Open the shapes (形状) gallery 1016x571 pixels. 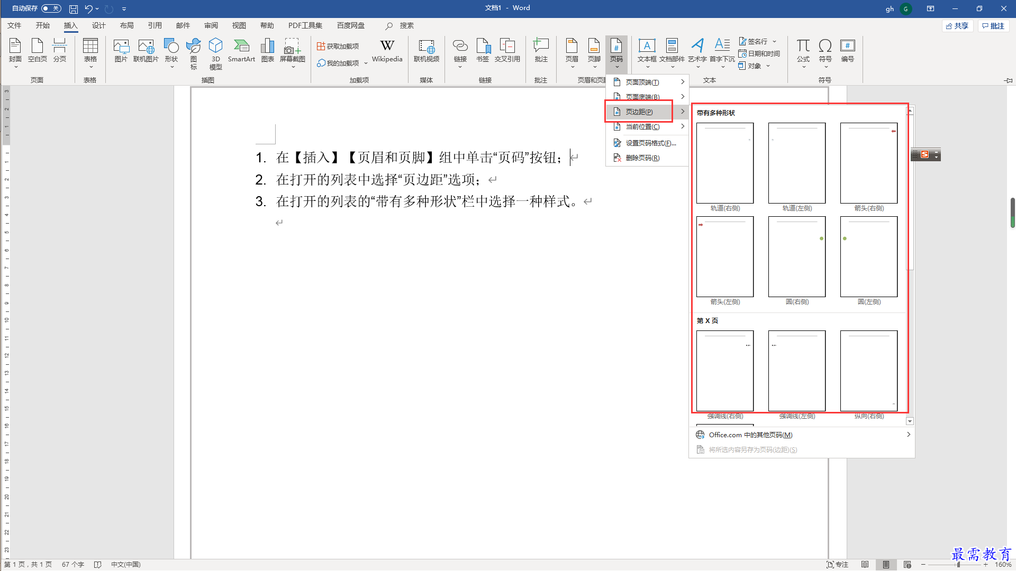171,53
